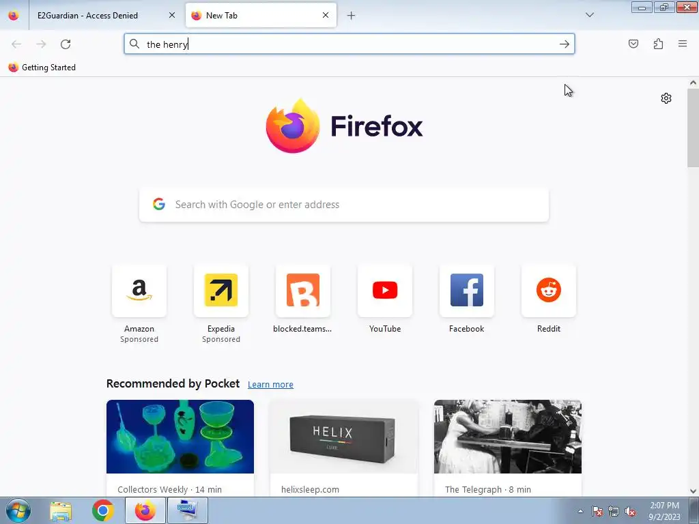Open Getting Started bookmark
Screen dimensions: 699x524
[42, 68]
